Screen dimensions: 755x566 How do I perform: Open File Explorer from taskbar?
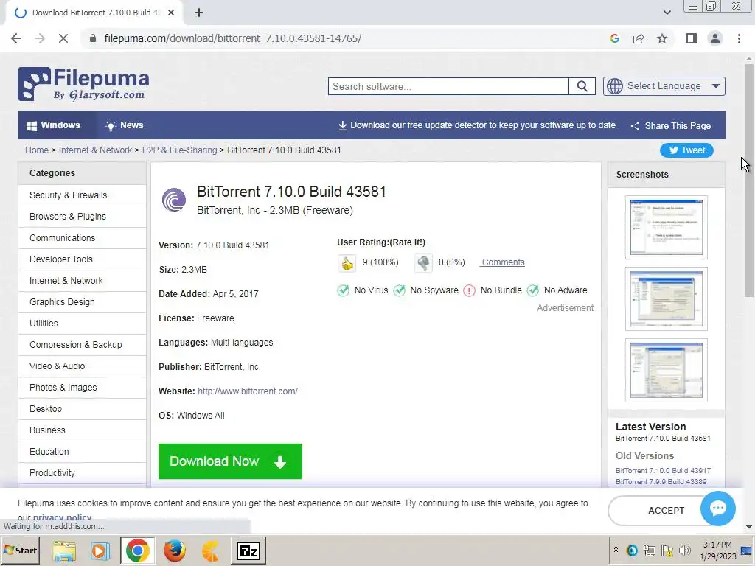click(65, 551)
